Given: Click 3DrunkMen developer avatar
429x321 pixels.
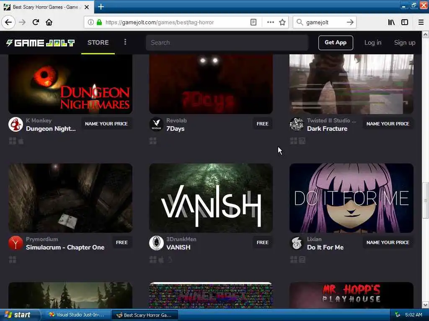Looking at the screenshot, I should pos(156,243).
